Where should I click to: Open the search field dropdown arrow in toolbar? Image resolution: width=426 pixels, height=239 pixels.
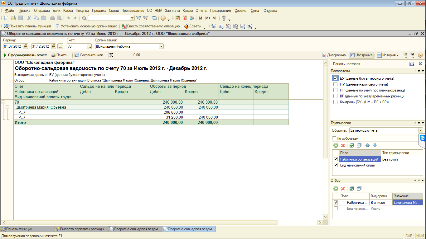pyautogui.click(x=132, y=18)
